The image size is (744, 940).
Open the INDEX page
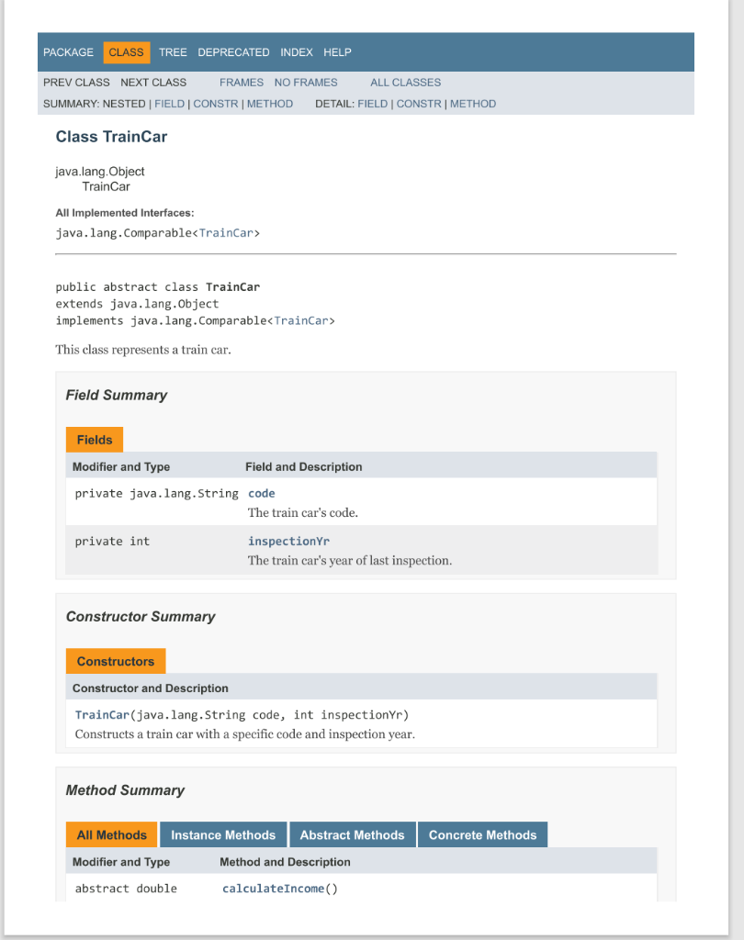[x=297, y=52]
